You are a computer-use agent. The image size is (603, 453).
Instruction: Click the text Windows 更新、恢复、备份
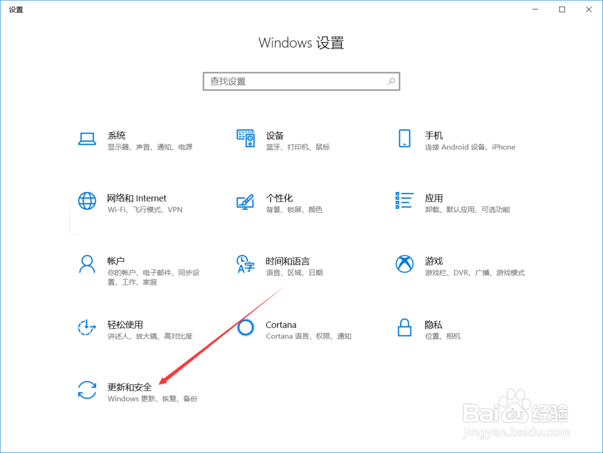[153, 399]
